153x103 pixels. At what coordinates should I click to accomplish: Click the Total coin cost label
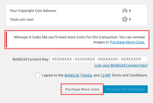22,19
